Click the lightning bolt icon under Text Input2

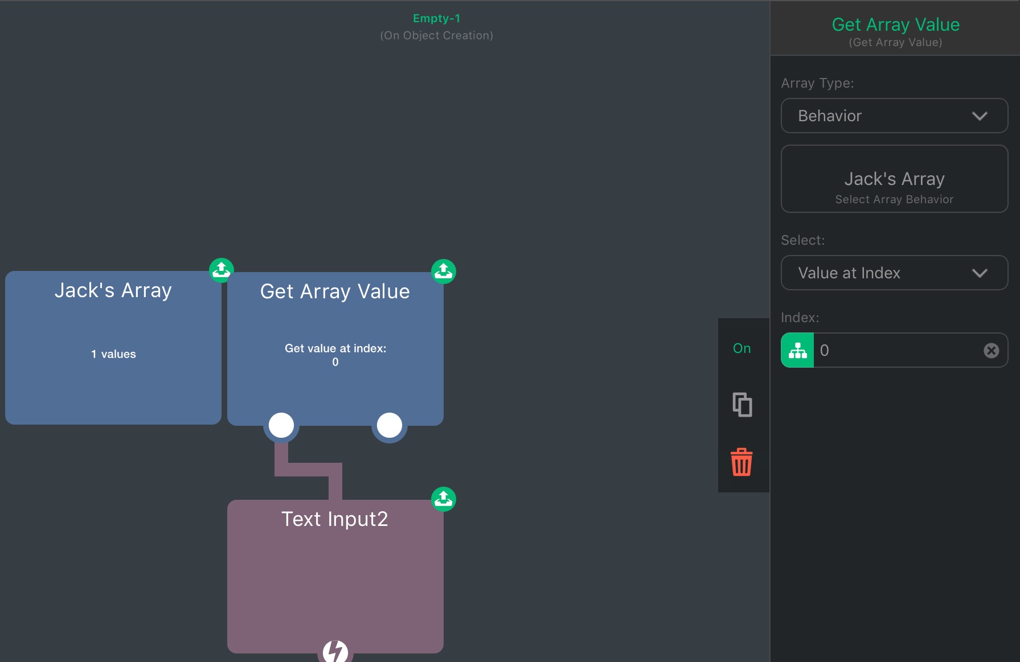(335, 651)
